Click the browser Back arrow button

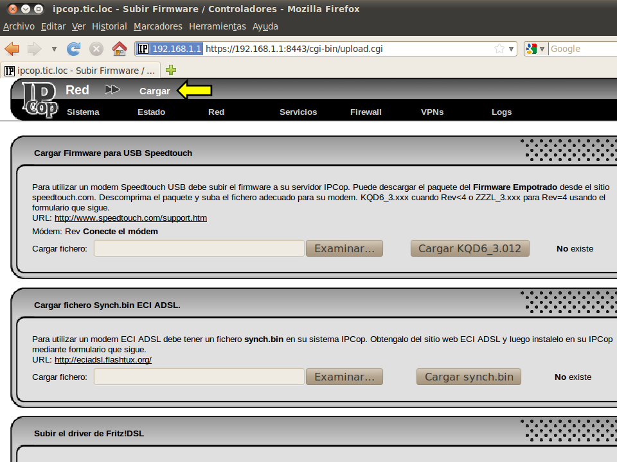click(x=12, y=49)
